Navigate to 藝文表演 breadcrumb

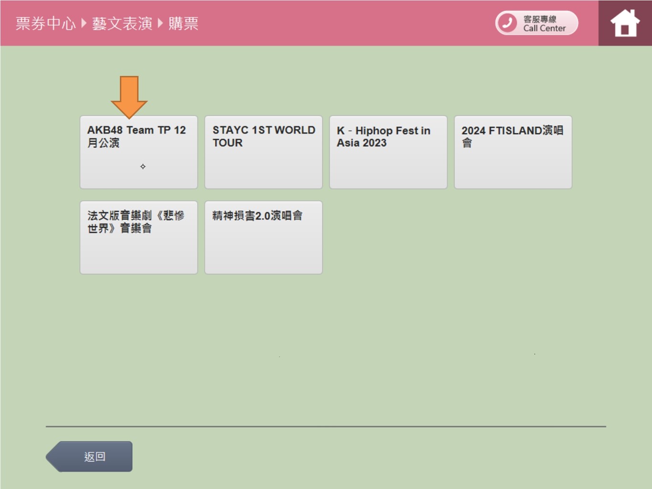[x=122, y=23]
